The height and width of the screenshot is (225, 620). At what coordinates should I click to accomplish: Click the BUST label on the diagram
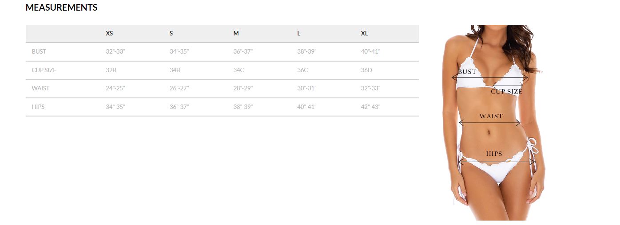[467, 72]
